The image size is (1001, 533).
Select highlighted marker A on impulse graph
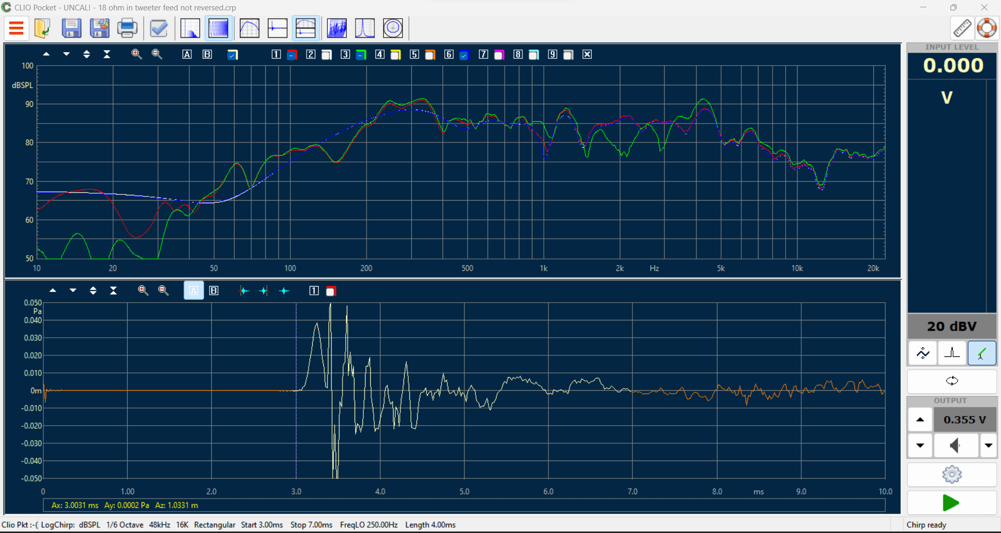(x=193, y=291)
